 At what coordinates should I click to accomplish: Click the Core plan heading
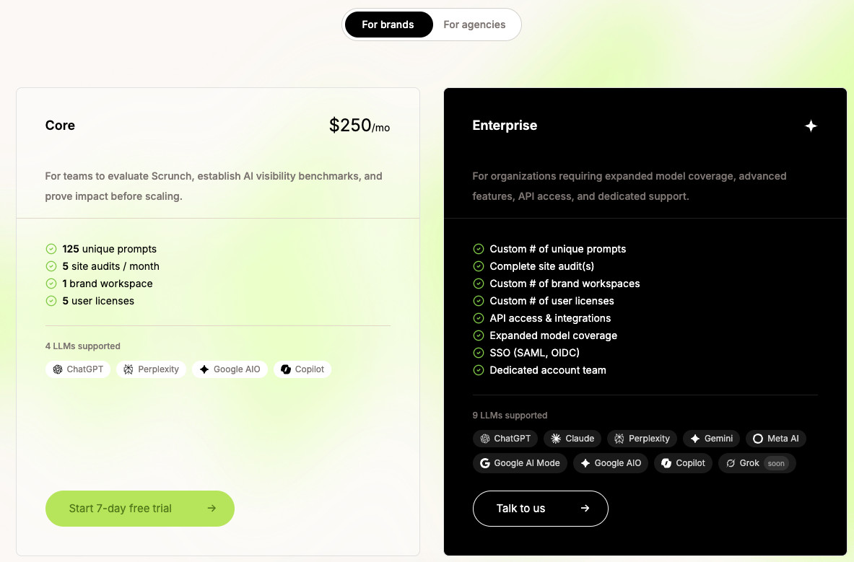60,126
